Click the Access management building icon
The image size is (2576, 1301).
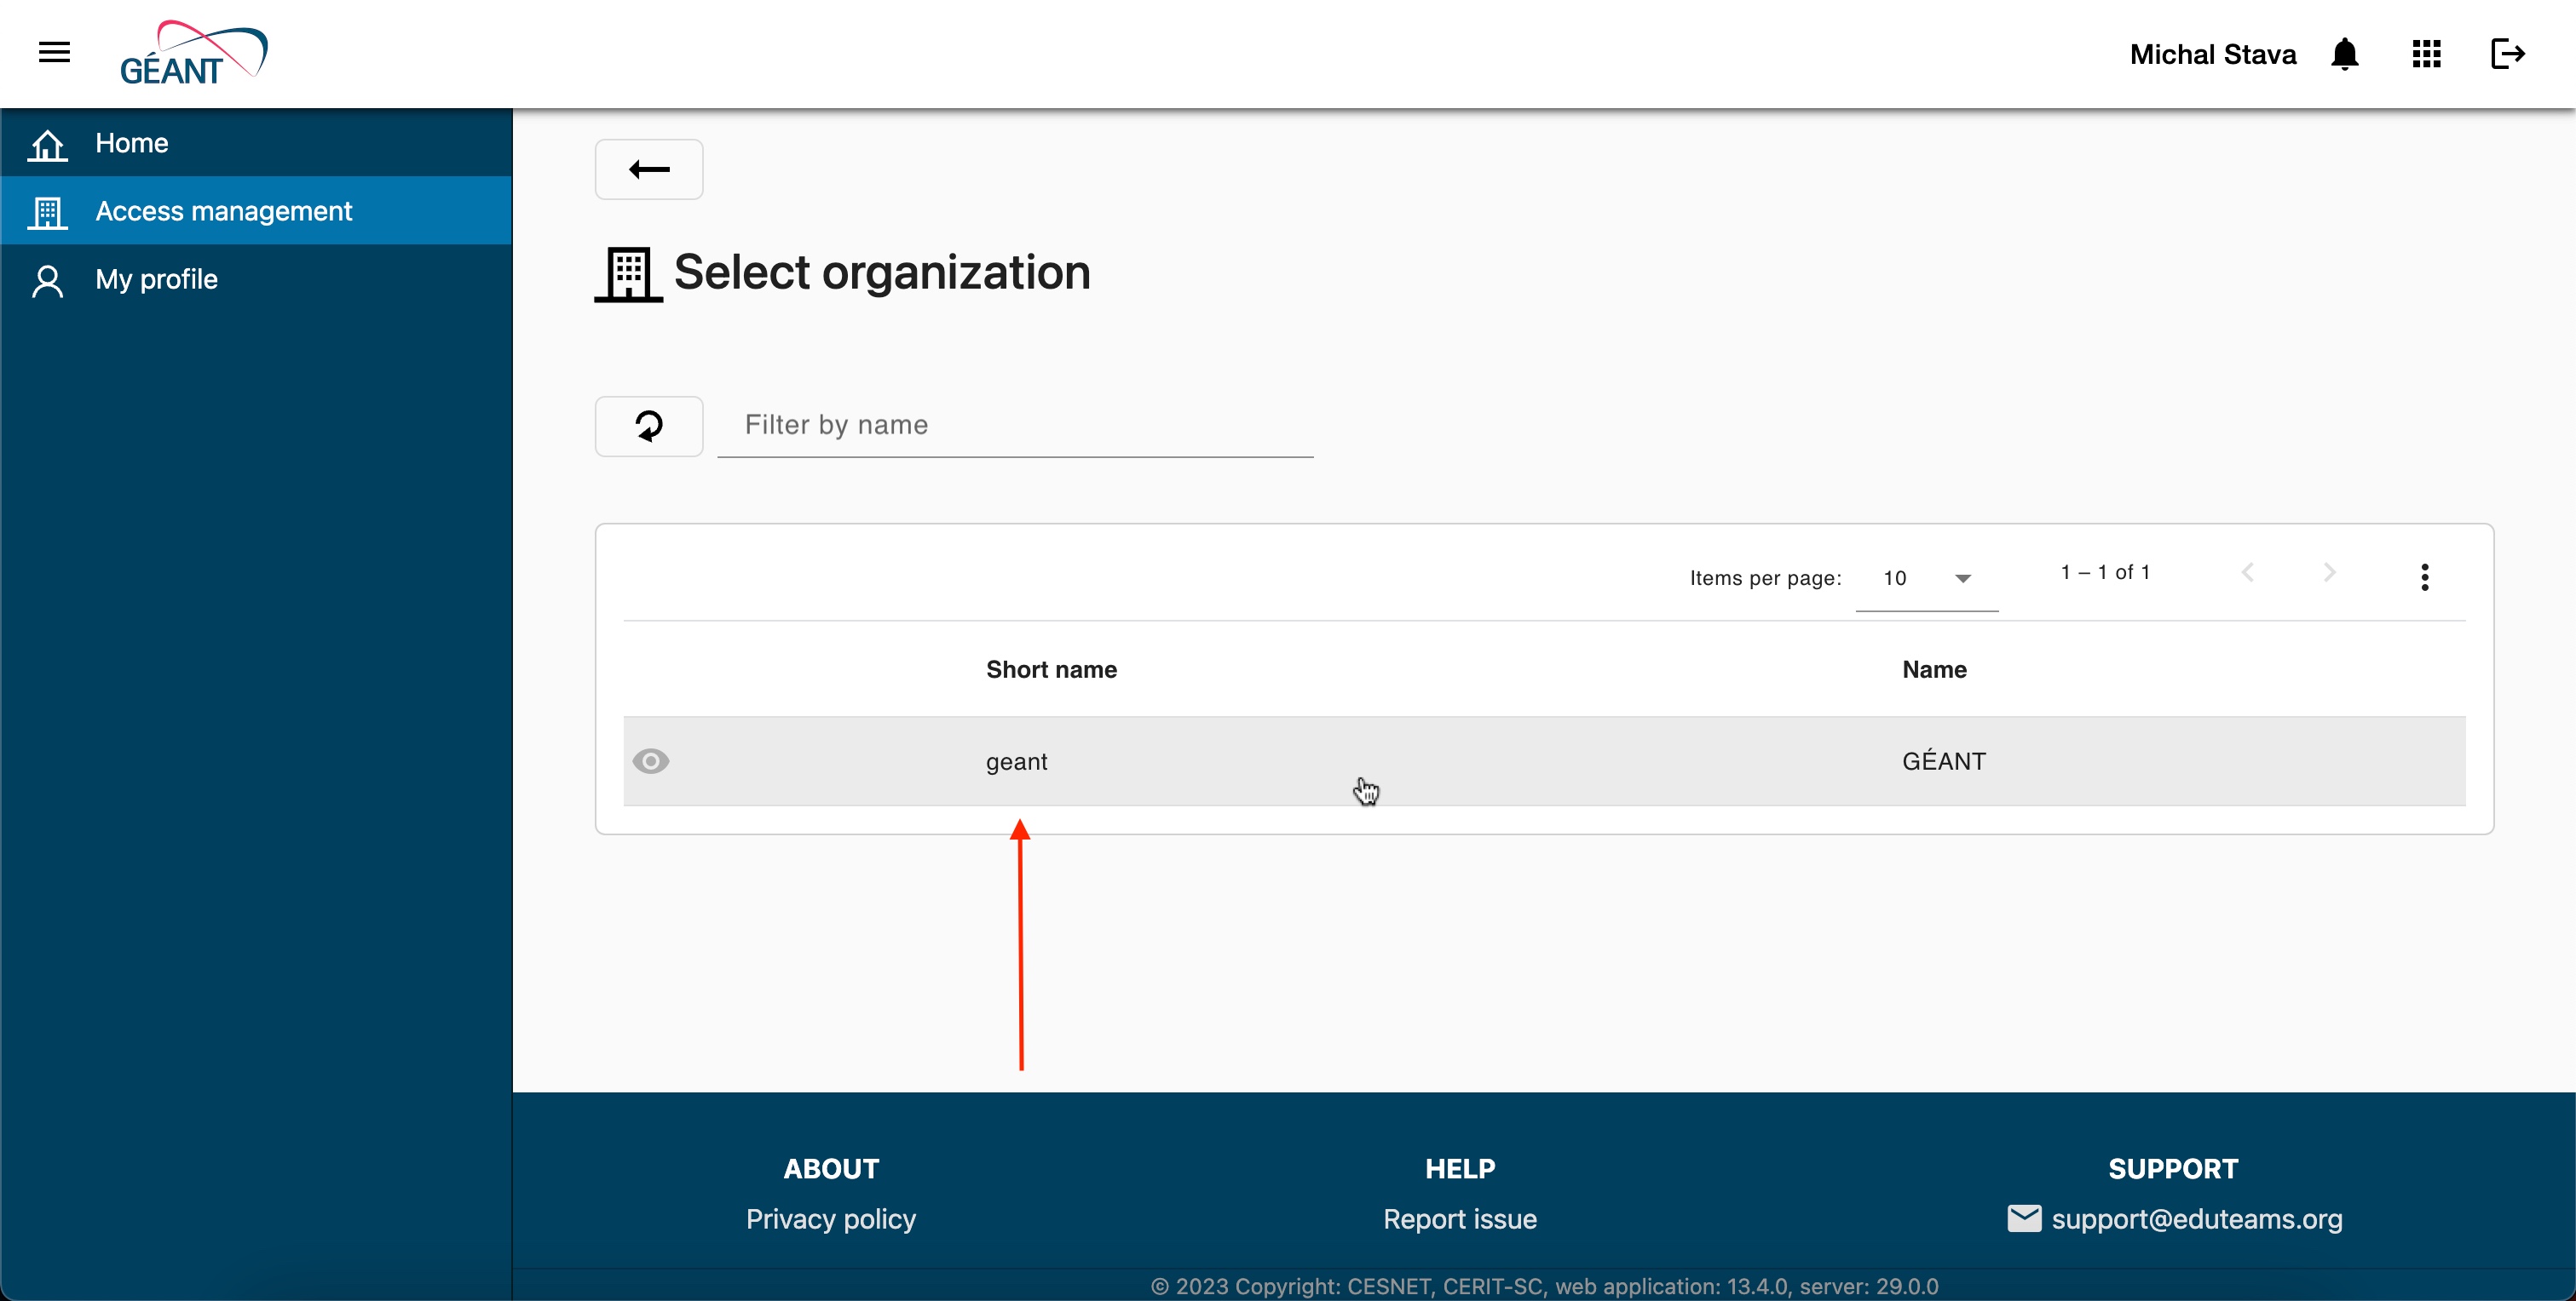(x=47, y=212)
